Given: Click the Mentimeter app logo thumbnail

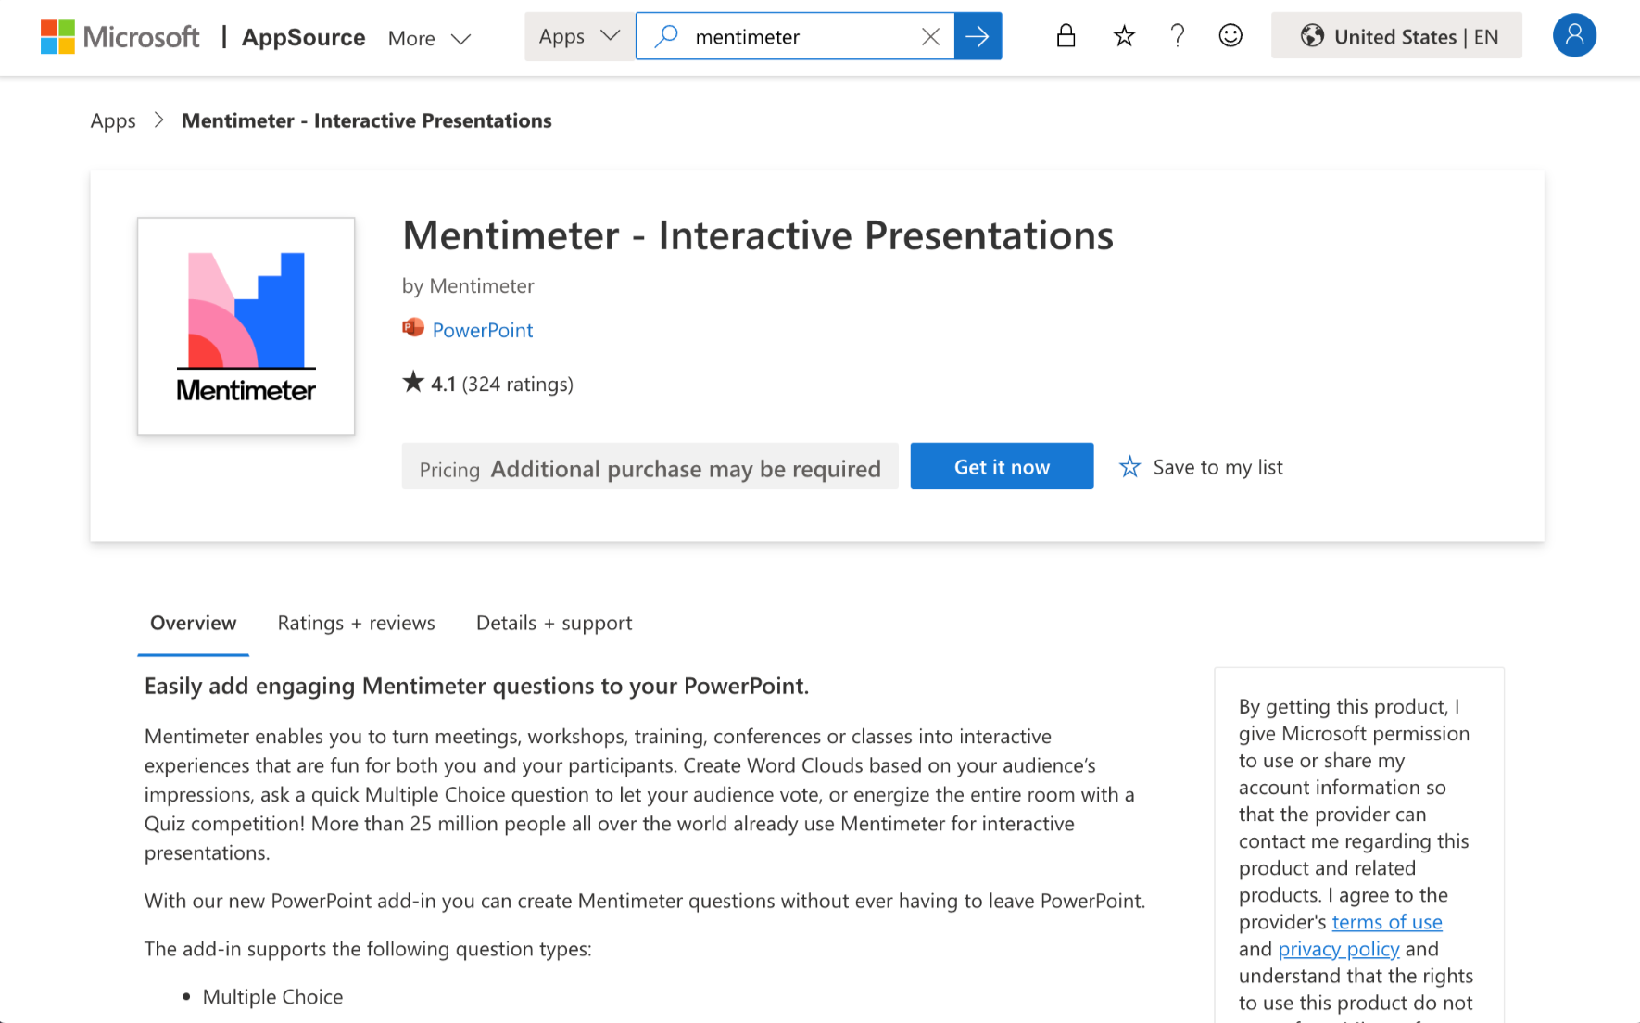Looking at the screenshot, I should (x=246, y=326).
